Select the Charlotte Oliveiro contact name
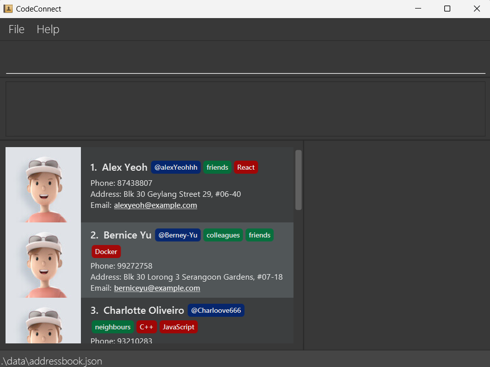 (144, 310)
